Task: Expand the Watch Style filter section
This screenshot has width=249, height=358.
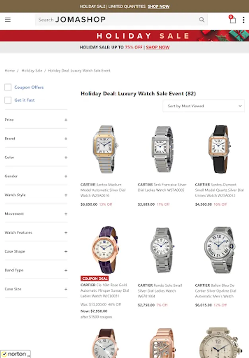Action: click(x=36, y=195)
